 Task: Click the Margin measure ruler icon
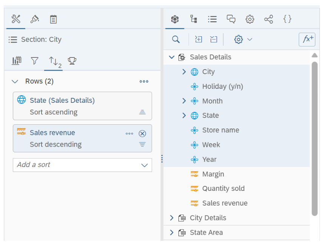pyautogui.click(x=194, y=174)
